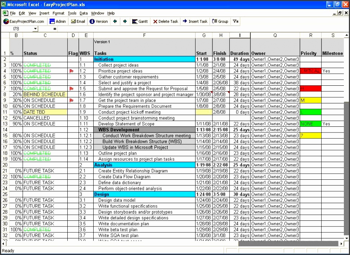The image size is (350, 255).
Task: Click the red flag in row 4
Action: pos(71,71)
